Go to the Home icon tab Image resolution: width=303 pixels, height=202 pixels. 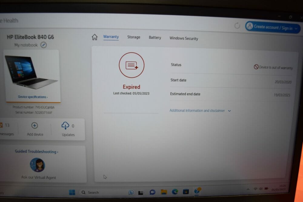click(x=95, y=37)
